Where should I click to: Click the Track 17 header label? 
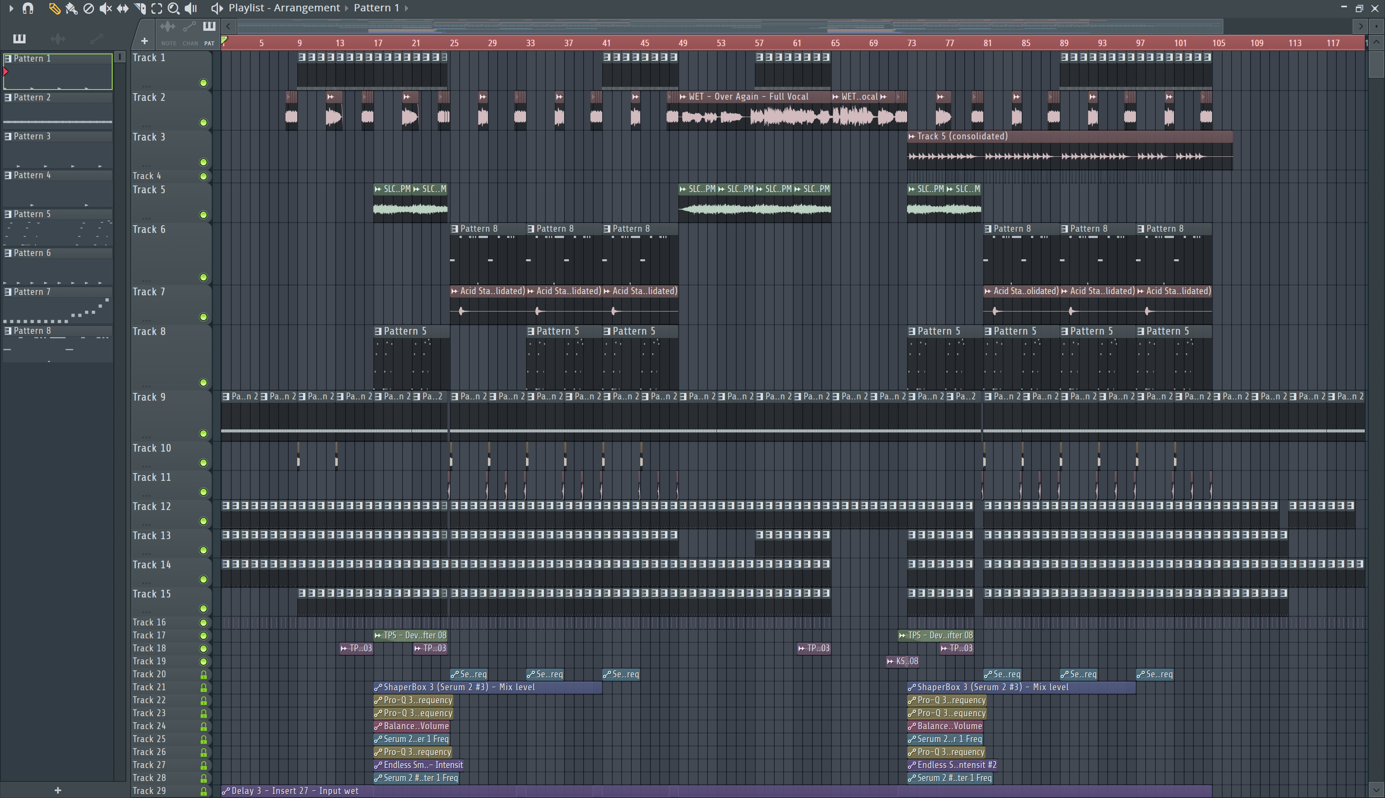pyautogui.click(x=149, y=635)
